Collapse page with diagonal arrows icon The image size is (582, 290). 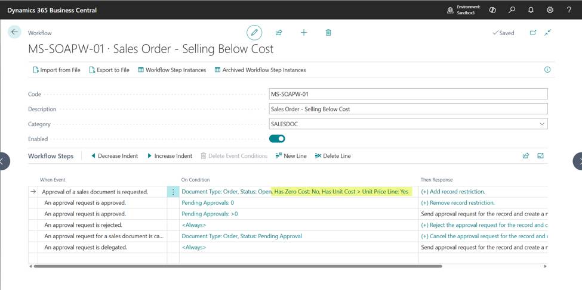547,33
